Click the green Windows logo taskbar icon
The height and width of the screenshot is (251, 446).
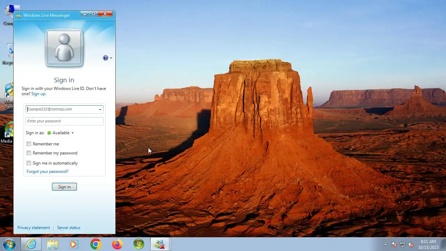[139, 244]
